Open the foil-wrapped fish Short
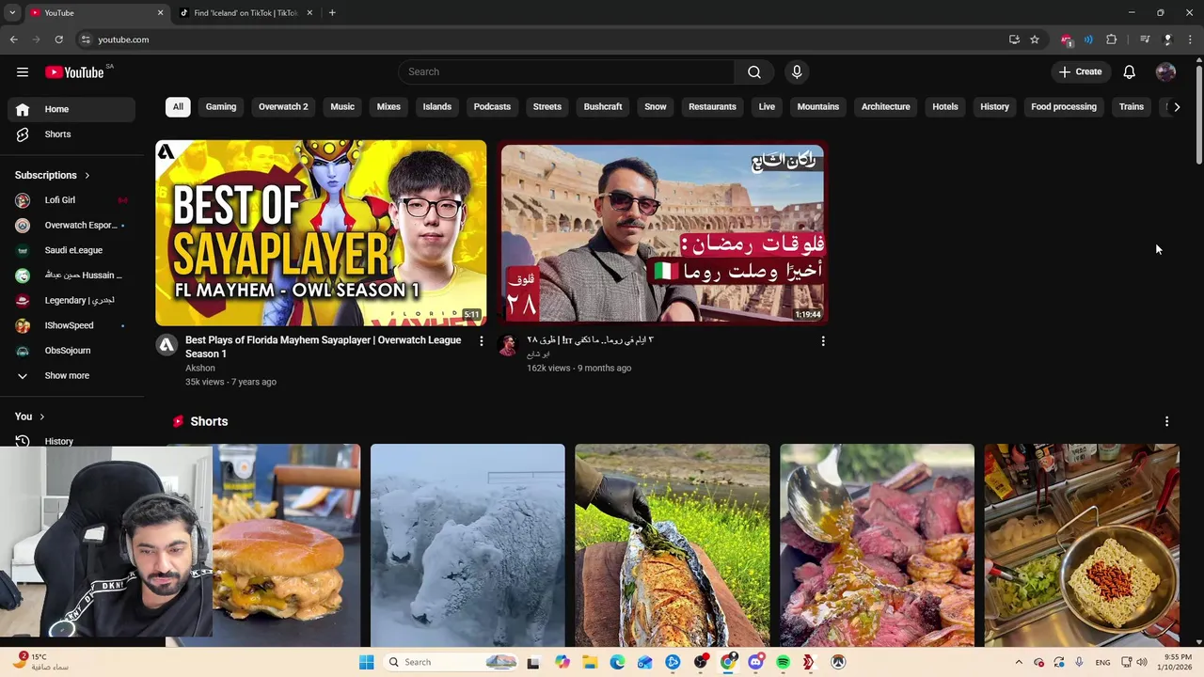 (673, 545)
